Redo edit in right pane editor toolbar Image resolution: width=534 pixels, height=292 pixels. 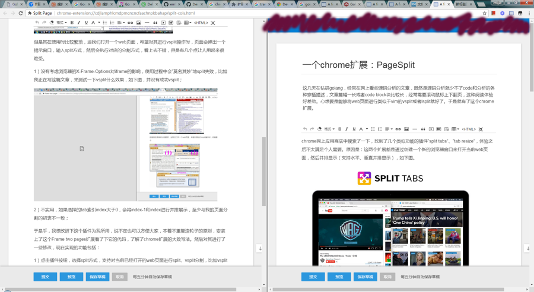[x=312, y=129]
